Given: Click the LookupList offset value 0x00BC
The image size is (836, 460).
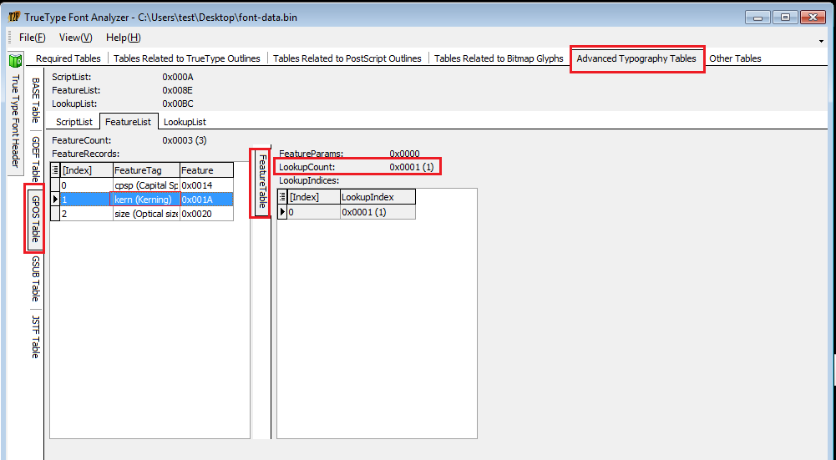Looking at the screenshot, I should click(178, 104).
